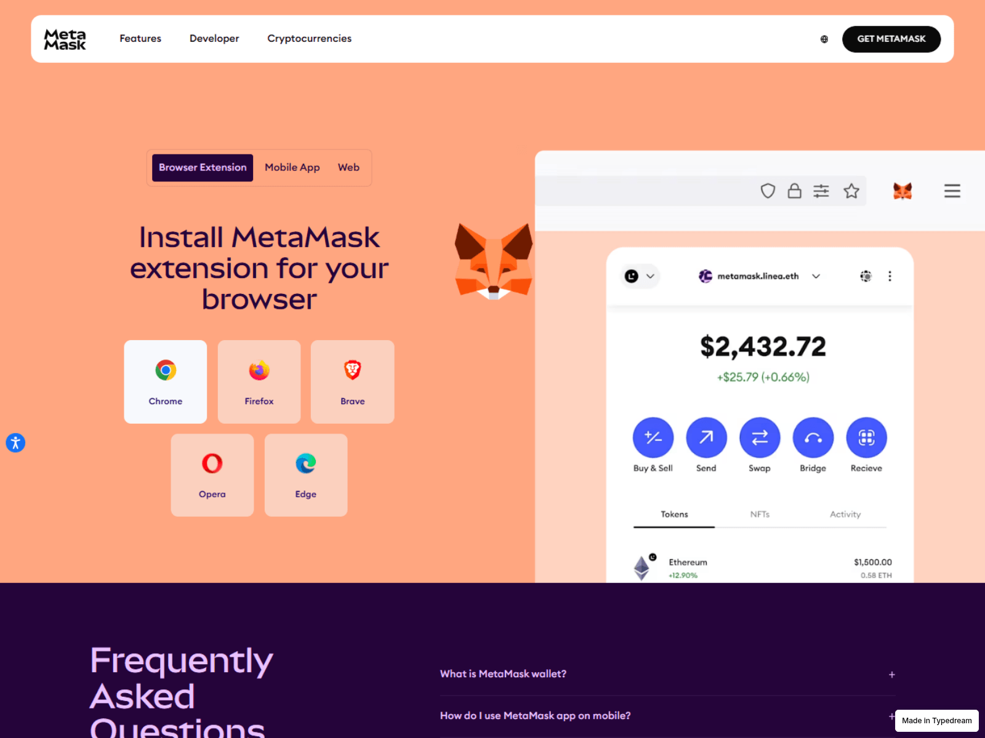Click the GET METAMASK button
The width and height of the screenshot is (985, 738).
pyautogui.click(x=891, y=39)
